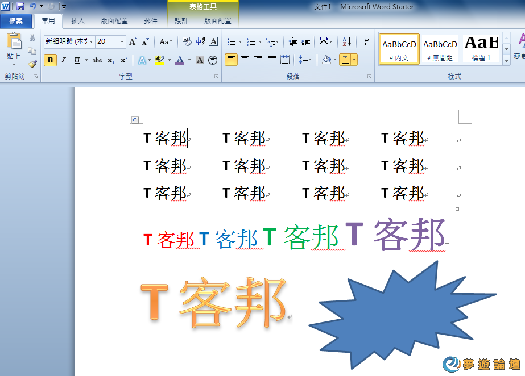
Task: Open the 設計 table tools tab
Action: (181, 21)
